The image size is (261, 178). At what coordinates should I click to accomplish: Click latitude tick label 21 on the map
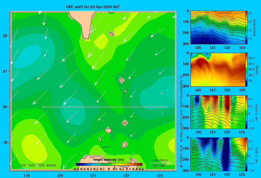pos(5,71)
